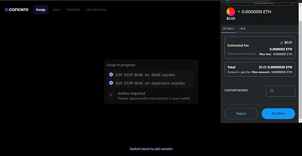Image resolution: width=302 pixels, height=156 pixels.
Task: Click the Action required label
Action: click(131, 94)
